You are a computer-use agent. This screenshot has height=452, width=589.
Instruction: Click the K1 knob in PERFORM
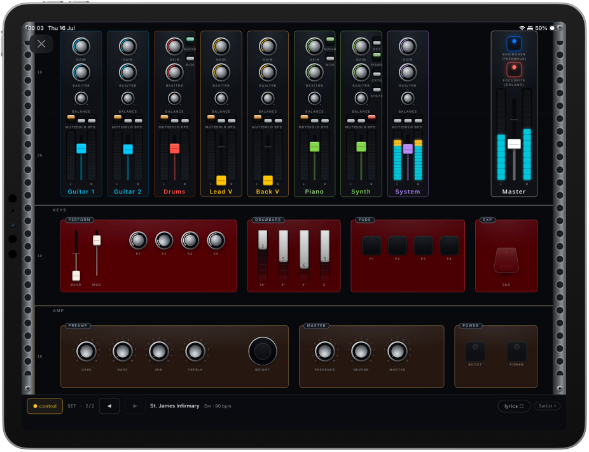pos(138,240)
